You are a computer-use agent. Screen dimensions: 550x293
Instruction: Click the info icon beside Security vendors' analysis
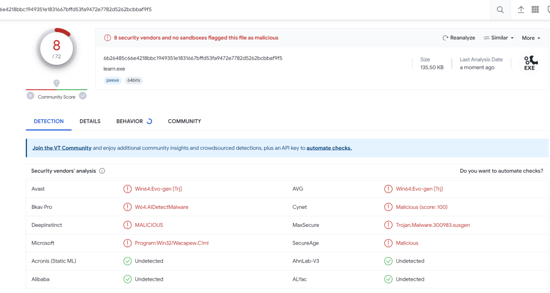click(102, 171)
